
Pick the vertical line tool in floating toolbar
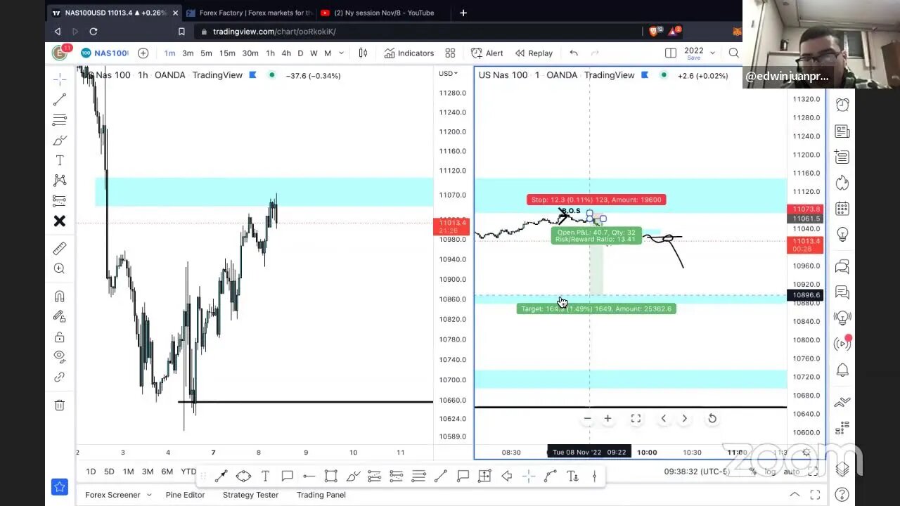(x=594, y=476)
